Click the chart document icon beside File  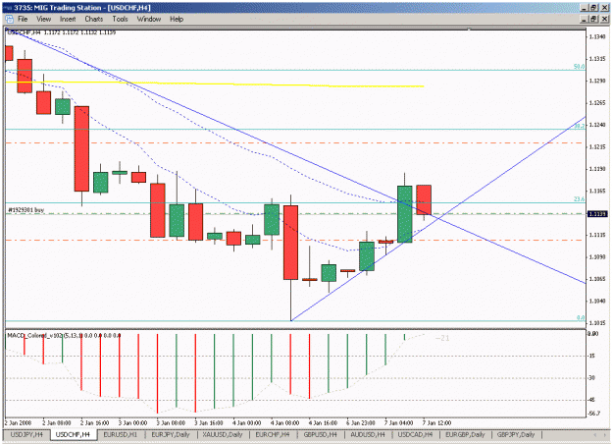tap(9, 19)
